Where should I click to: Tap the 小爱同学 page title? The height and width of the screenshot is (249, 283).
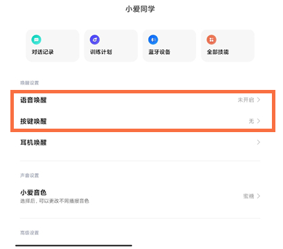pyautogui.click(x=140, y=9)
